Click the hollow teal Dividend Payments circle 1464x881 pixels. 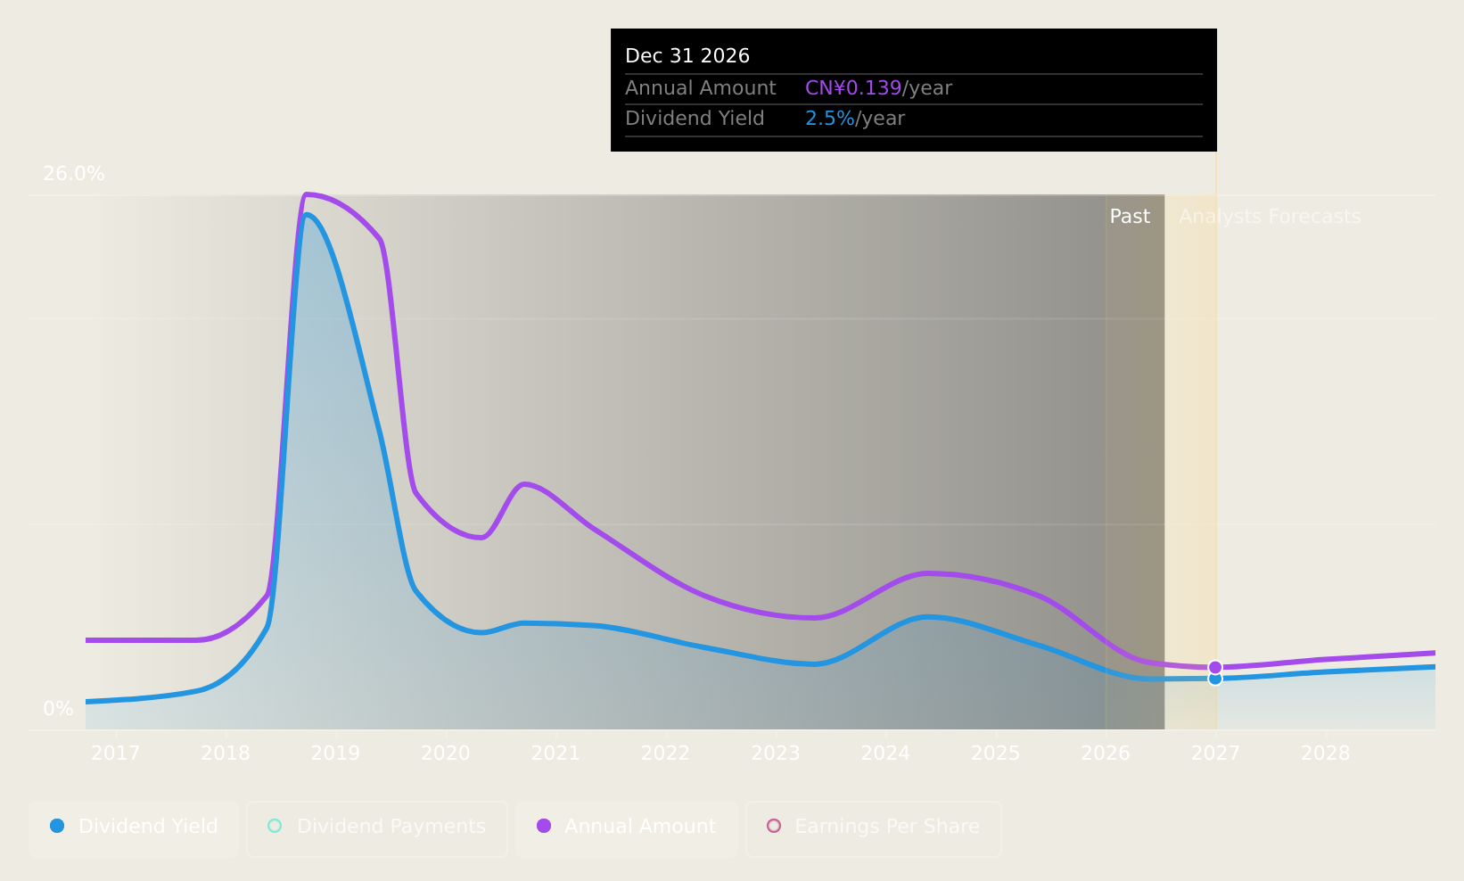tap(275, 826)
